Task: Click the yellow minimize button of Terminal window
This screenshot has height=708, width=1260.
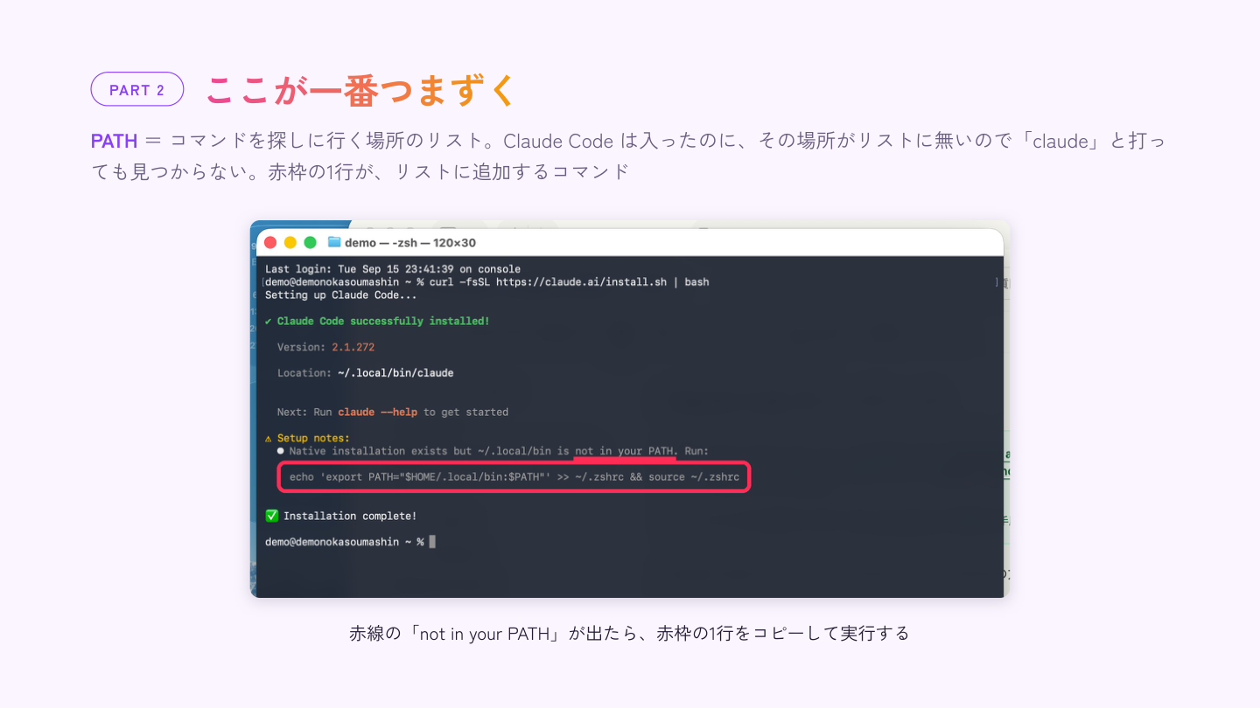Action: (290, 242)
